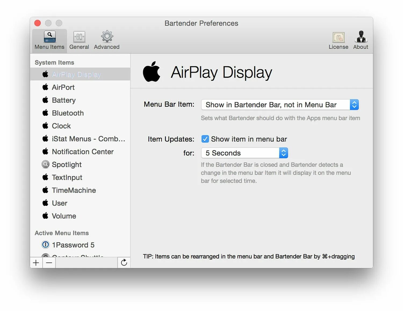Select Volume in System Items
403x311 pixels.
[80, 216]
